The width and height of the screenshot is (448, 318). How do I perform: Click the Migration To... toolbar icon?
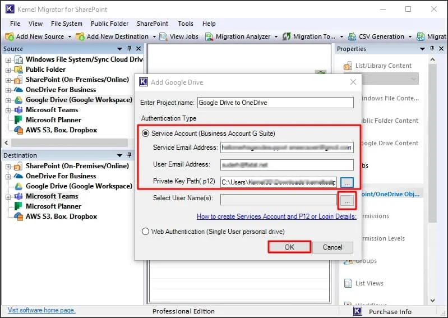click(287, 36)
